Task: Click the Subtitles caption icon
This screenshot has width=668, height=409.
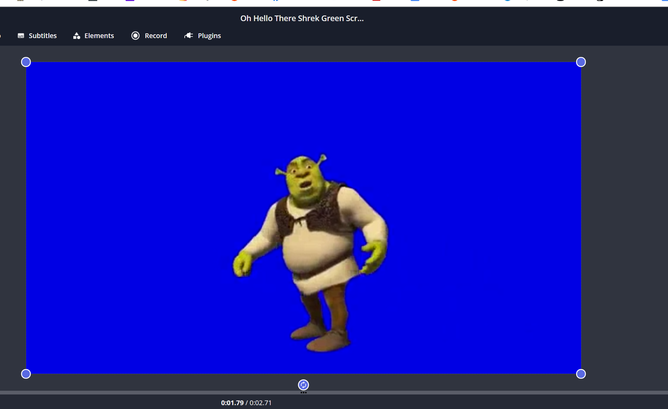Action: point(21,36)
